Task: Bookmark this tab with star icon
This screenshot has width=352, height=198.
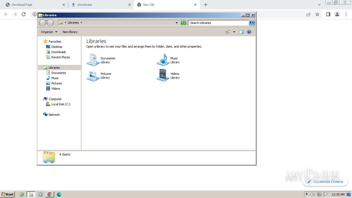Action: 317,14
